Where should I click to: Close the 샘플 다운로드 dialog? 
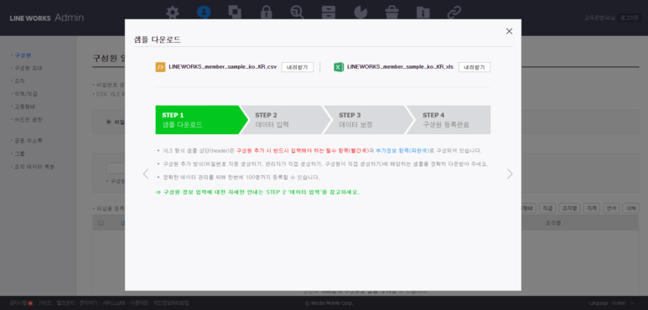click(509, 31)
